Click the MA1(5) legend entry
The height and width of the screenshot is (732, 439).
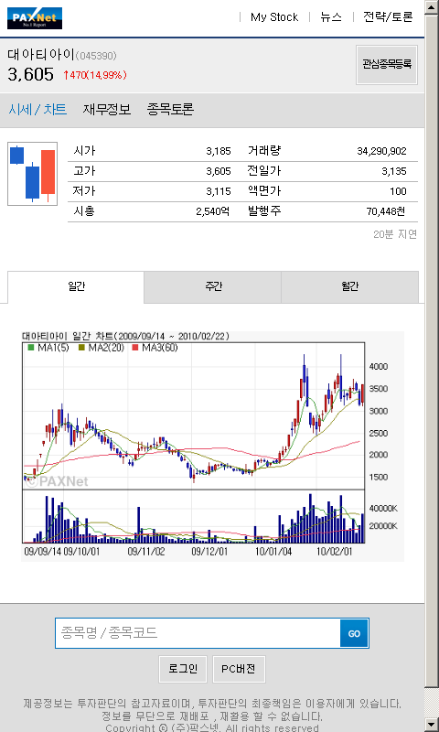(x=48, y=348)
